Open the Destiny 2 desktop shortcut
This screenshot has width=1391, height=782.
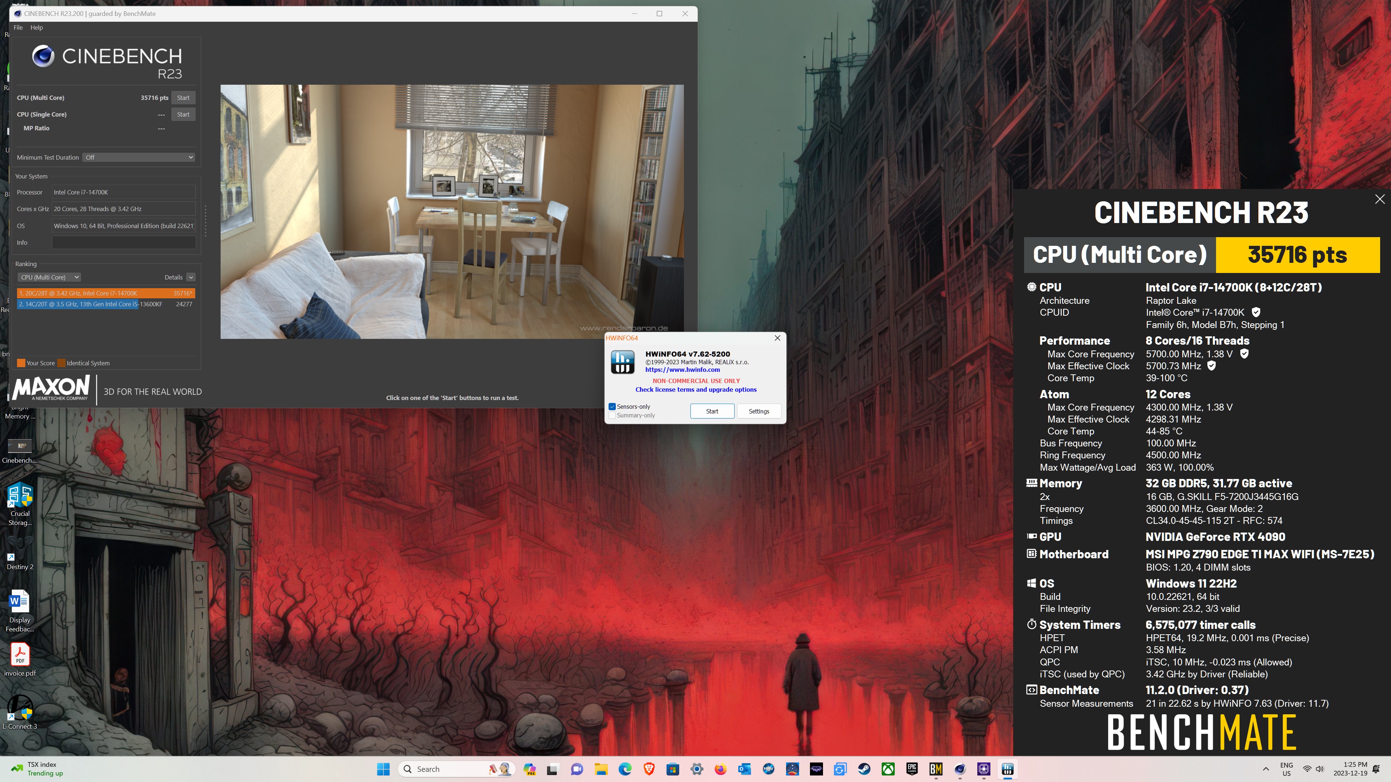[x=20, y=553]
